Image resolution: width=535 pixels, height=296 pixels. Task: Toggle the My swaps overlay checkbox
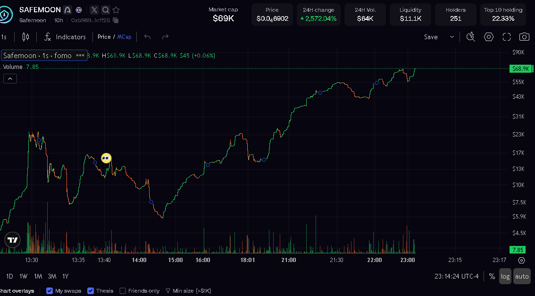(x=50, y=291)
